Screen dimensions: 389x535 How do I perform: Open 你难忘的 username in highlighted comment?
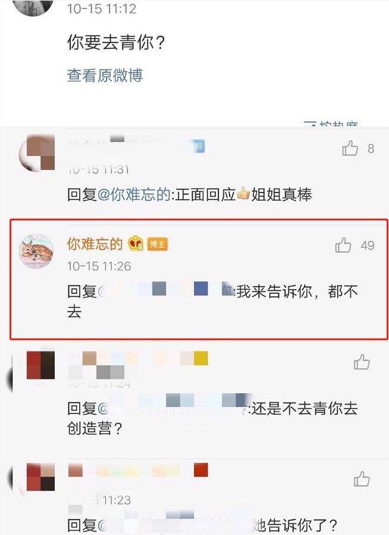point(95,244)
